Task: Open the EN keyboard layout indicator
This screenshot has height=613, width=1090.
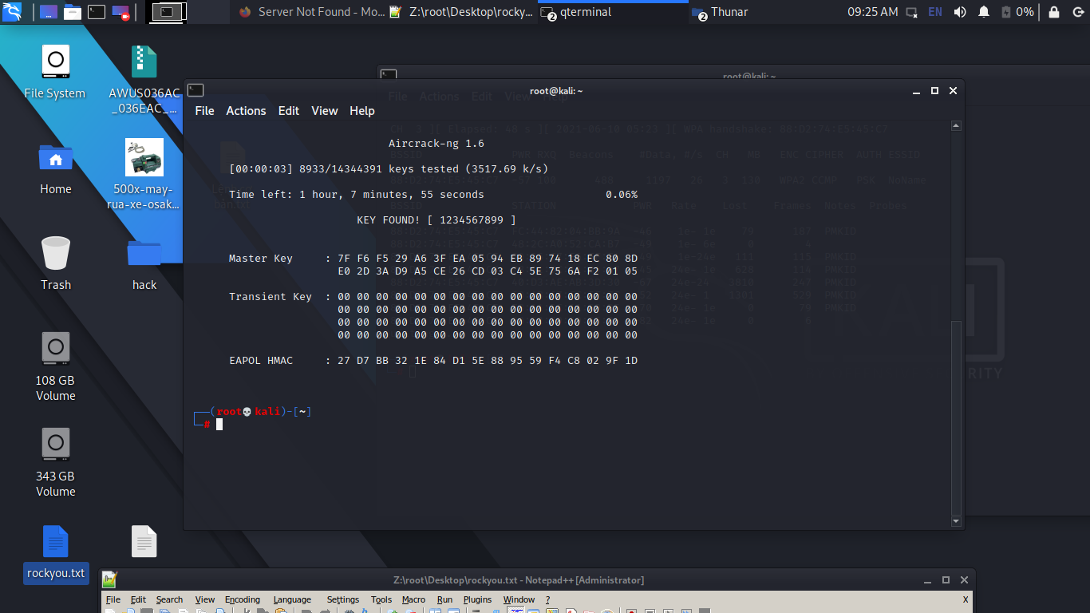Action: [x=934, y=12]
